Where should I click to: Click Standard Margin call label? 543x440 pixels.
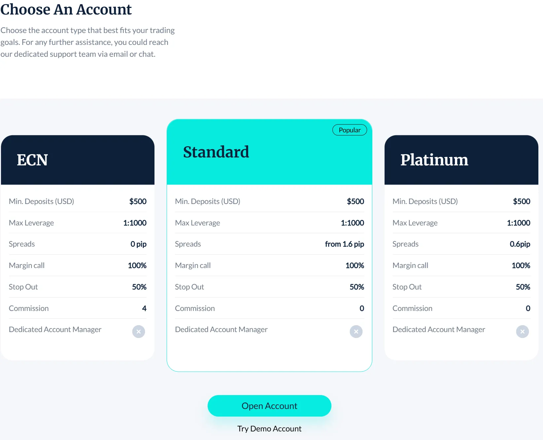(193, 265)
